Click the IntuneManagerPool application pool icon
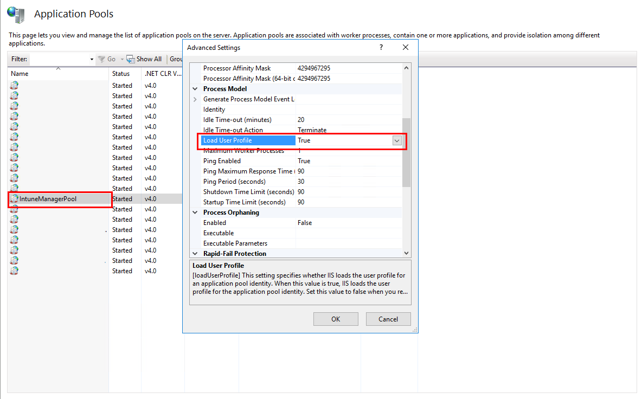642x399 pixels. coord(15,199)
